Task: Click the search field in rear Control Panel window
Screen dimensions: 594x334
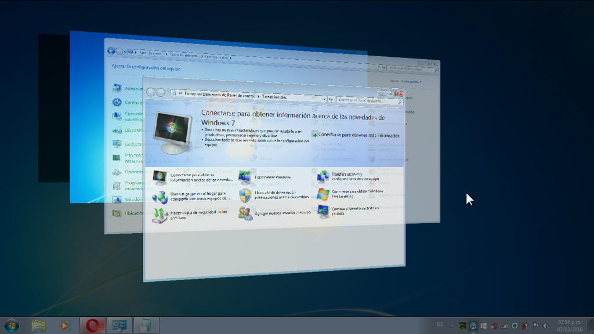Action: 413,69
